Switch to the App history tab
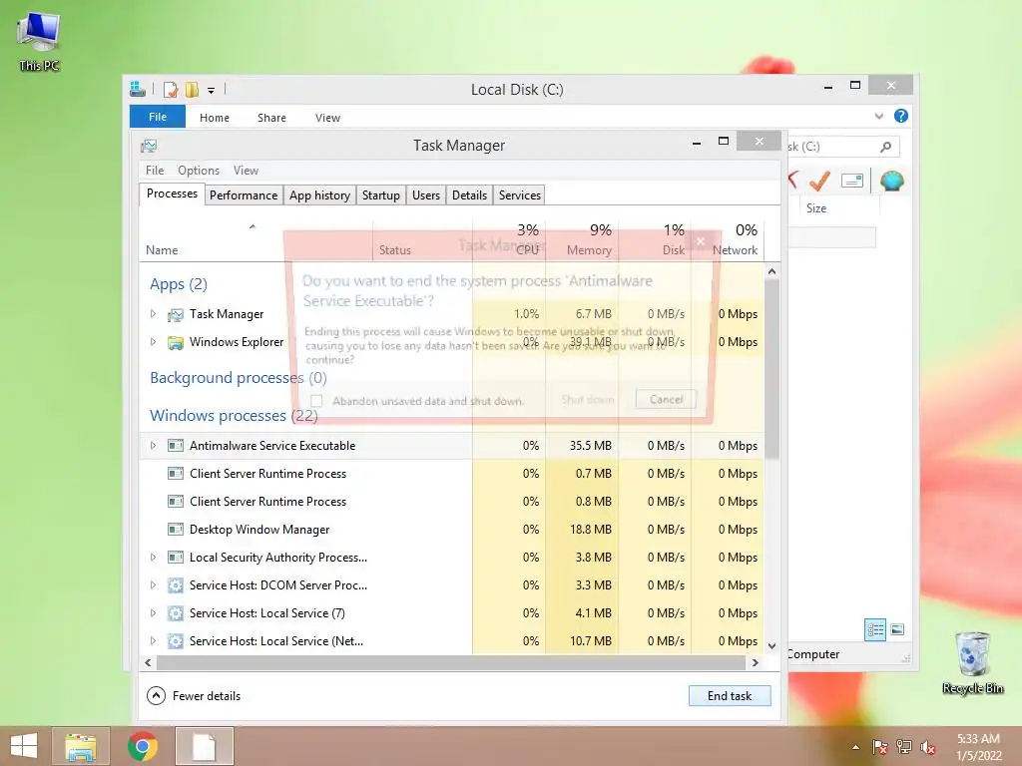 (319, 195)
